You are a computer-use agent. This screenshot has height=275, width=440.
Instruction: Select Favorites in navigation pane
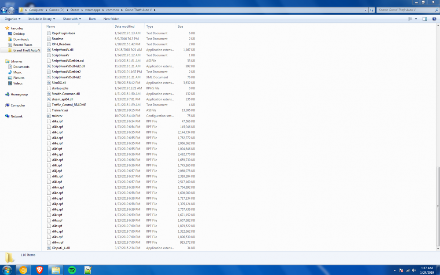tap(17, 28)
